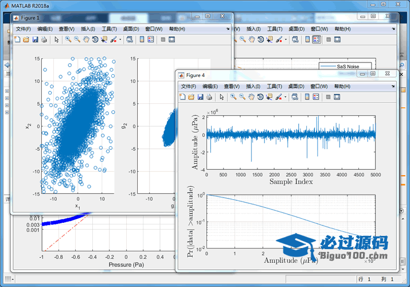This screenshot has height=287, width=410.
Task: Open 窗口(W) menu in Figure 4
Action: coord(319,86)
